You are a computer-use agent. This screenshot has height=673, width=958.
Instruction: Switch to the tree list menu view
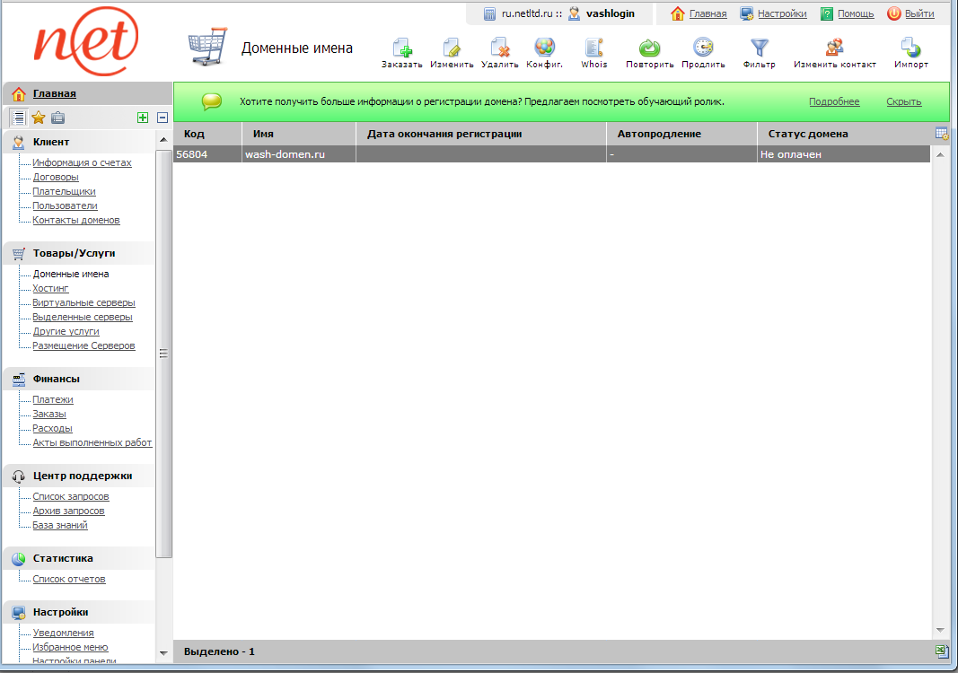[18, 118]
